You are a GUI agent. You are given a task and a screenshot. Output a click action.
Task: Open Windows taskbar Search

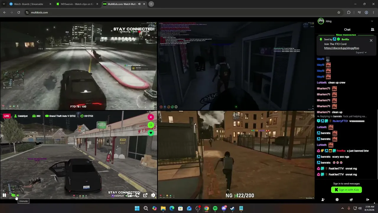pyautogui.click(x=146, y=208)
